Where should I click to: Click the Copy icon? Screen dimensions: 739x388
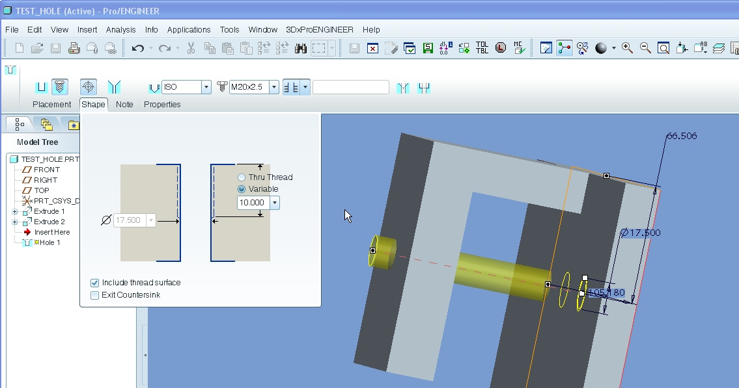(209, 48)
